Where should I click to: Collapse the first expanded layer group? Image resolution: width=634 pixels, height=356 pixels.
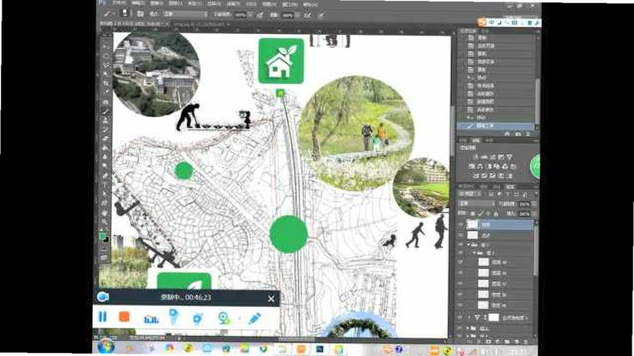pyautogui.click(x=468, y=245)
